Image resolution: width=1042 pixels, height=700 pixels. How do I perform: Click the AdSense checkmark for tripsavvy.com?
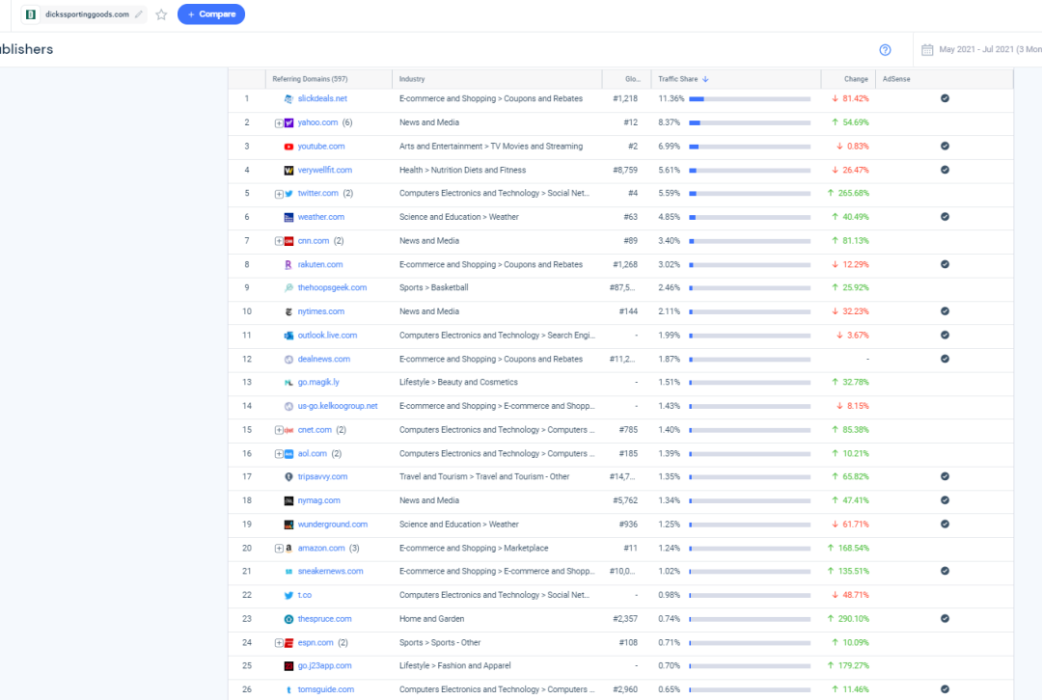click(x=945, y=477)
